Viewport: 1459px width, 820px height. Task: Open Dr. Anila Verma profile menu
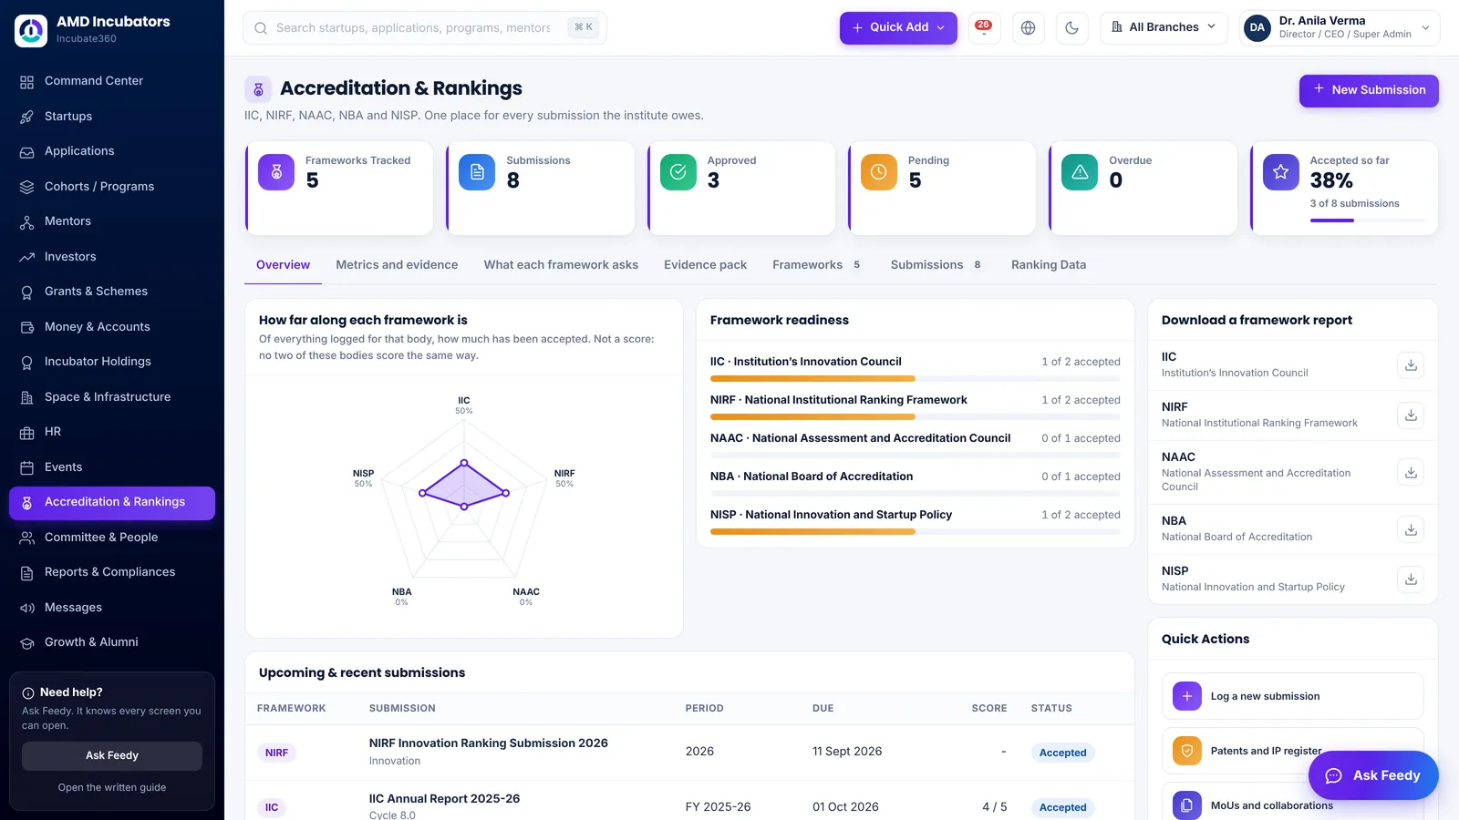pyautogui.click(x=1340, y=28)
